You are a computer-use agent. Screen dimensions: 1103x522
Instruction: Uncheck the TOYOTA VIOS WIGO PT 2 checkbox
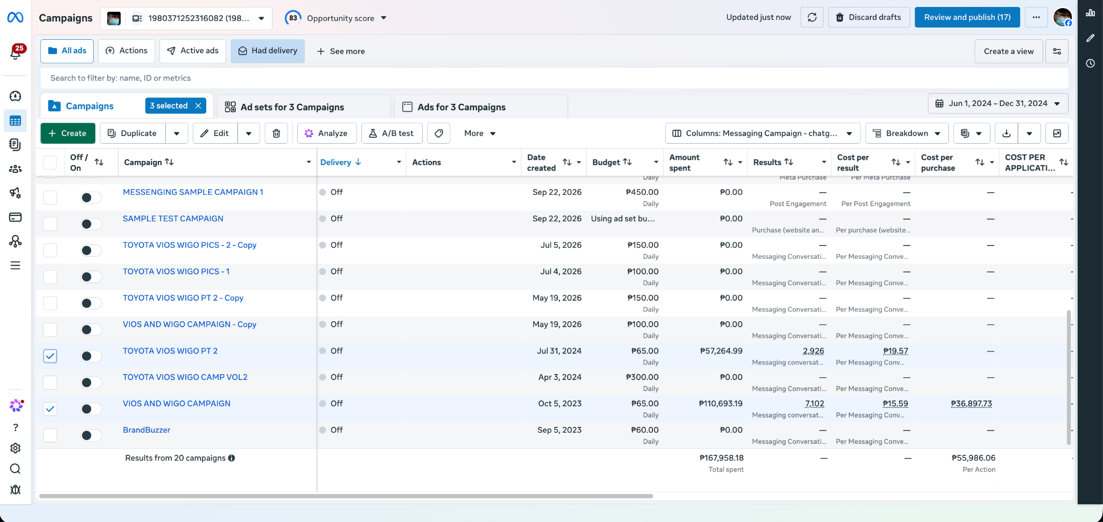[x=50, y=356]
